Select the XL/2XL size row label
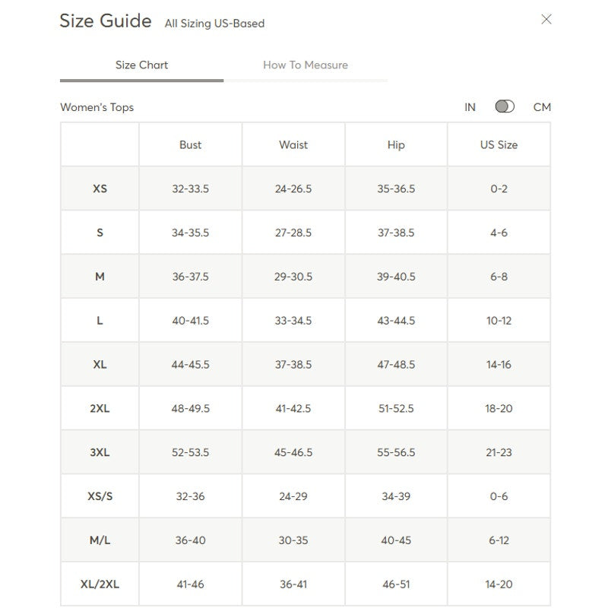This screenshot has width=608, height=608. (x=100, y=584)
